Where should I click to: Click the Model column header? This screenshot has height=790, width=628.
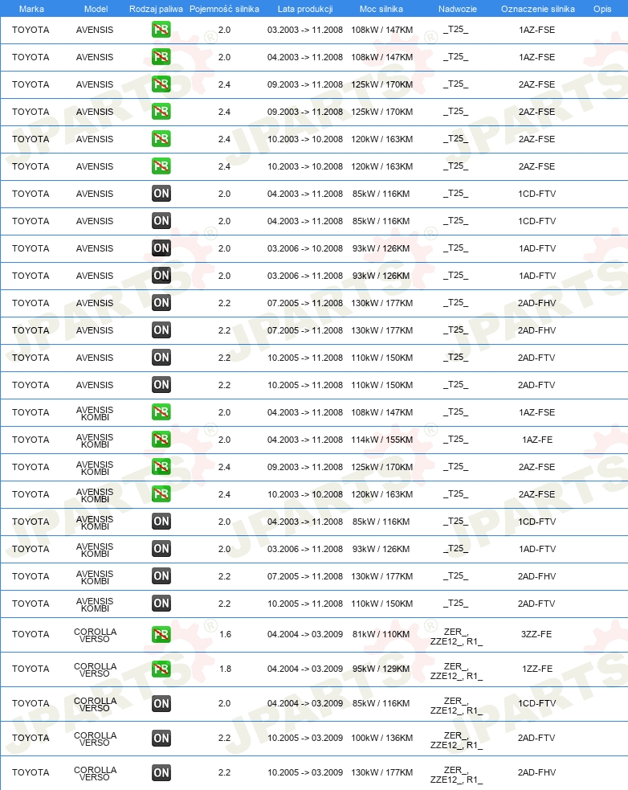(x=96, y=9)
